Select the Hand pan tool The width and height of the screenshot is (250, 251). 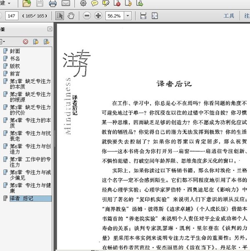point(71,16)
